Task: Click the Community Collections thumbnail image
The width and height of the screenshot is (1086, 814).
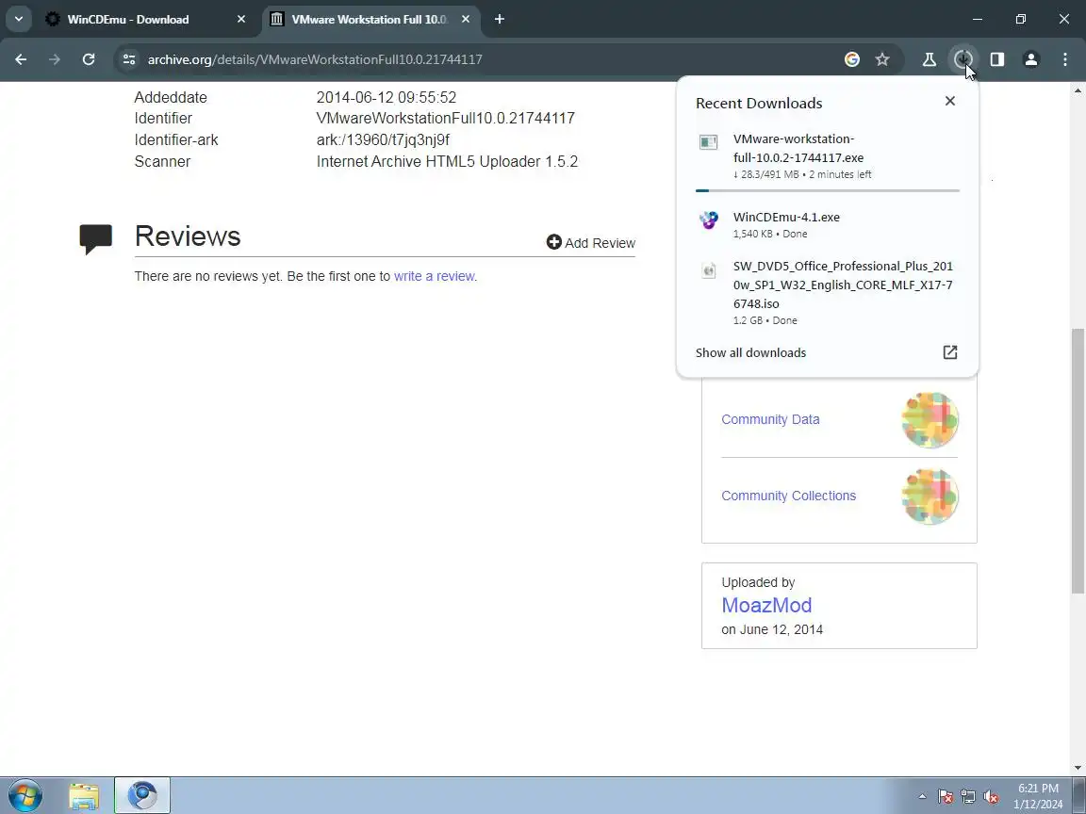Action: (930, 497)
